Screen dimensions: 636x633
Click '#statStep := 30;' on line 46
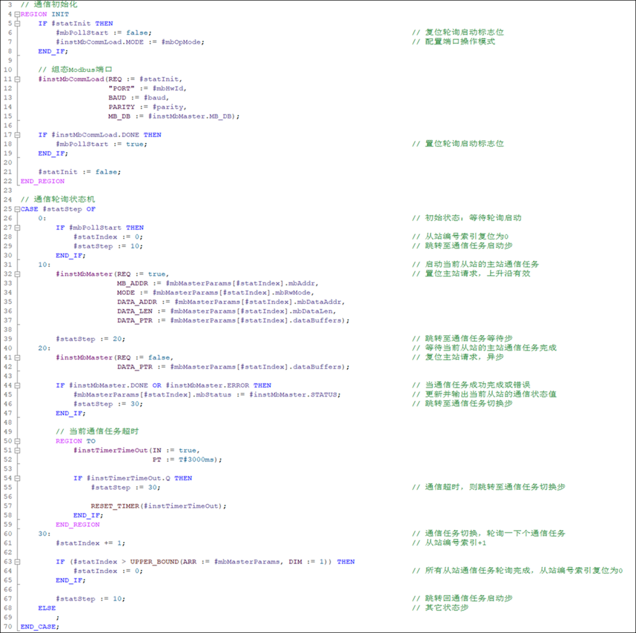click(x=108, y=405)
